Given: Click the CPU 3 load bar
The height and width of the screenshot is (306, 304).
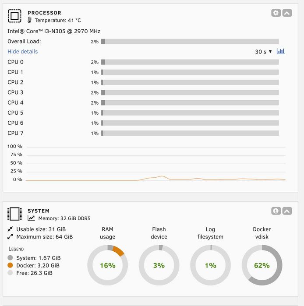Looking at the screenshot, I should click(x=190, y=92).
